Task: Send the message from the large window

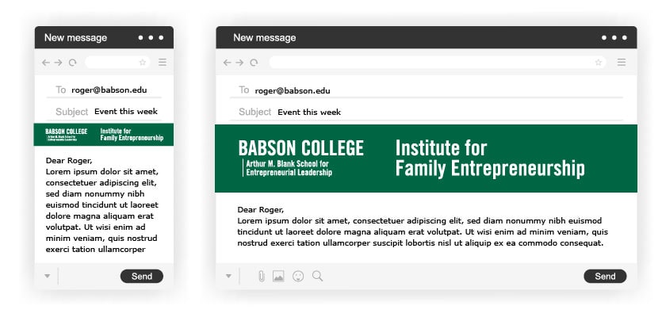Action: point(605,277)
